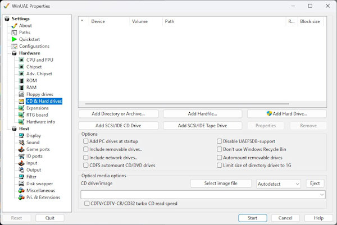Click the RAM chip icon
Viewport: 337px width, 225px height.
click(x=21, y=88)
